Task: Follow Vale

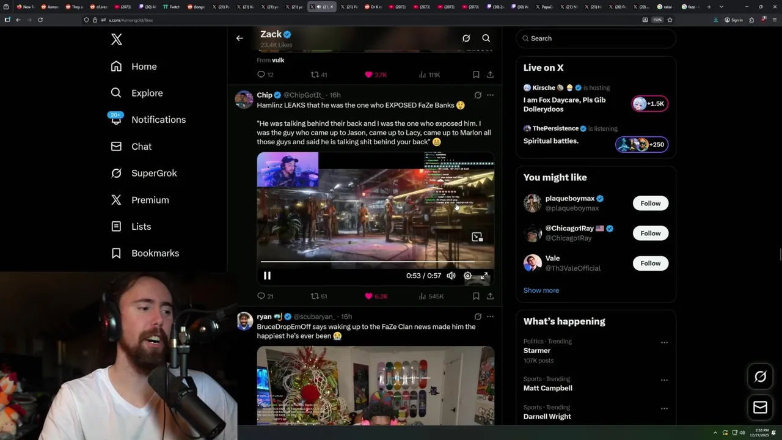Action: point(651,263)
